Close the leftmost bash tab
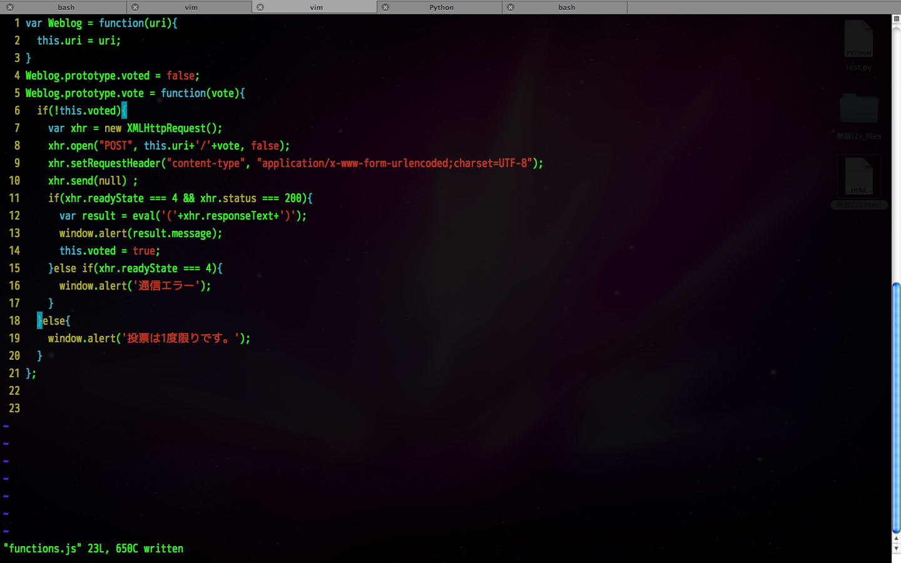Viewport: 901px width, 563px height. 10,8
